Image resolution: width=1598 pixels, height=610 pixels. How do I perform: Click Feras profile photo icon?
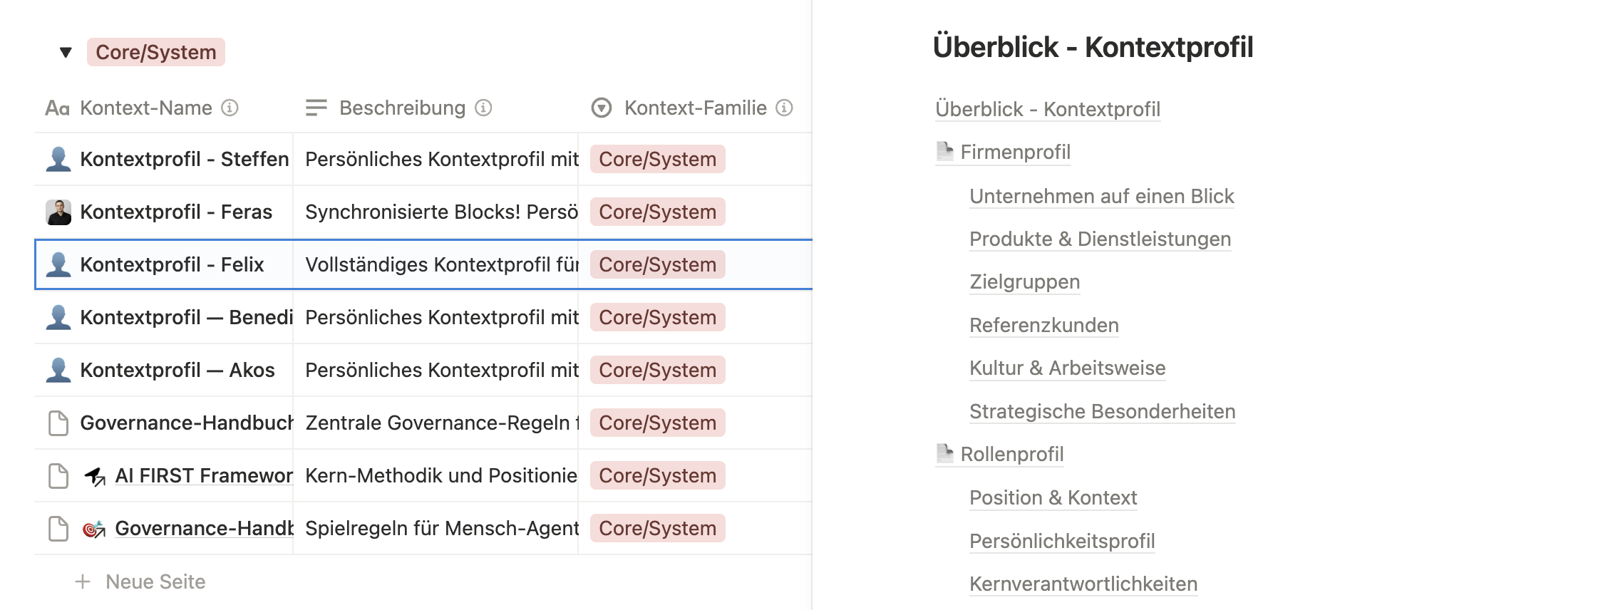tap(58, 212)
